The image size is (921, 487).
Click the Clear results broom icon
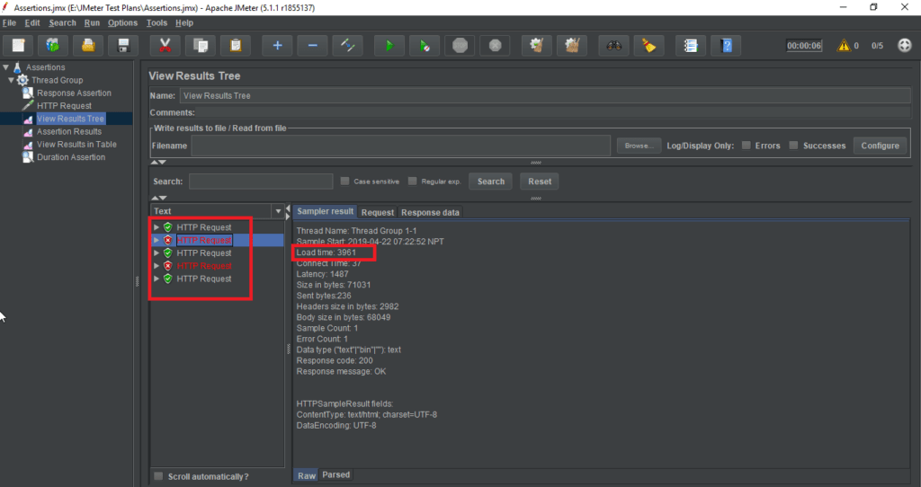click(537, 46)
